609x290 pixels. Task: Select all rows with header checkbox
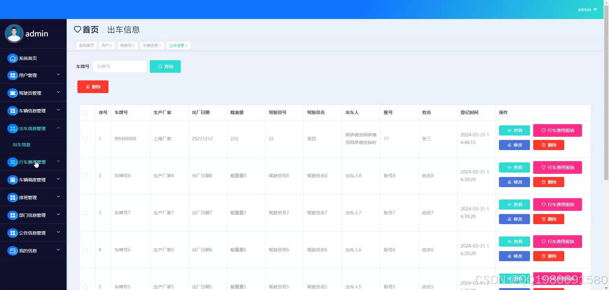85,112
